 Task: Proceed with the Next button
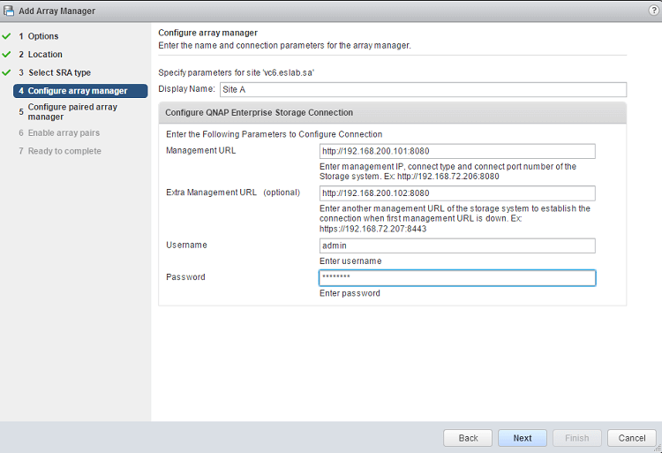[x=522, y=438]
